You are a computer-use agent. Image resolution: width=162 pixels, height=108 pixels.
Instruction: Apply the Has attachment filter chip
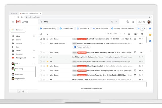(x=100, y=29)
